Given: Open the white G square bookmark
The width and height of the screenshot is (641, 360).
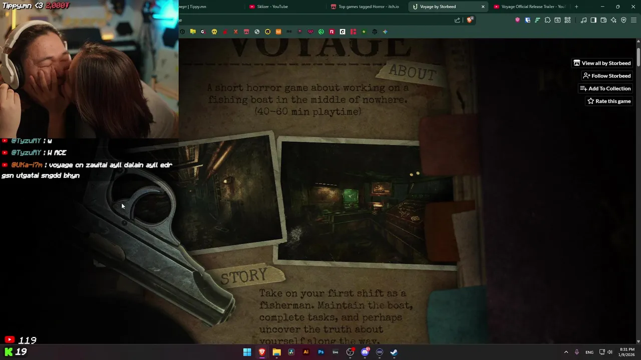Looking at the screenshot, I should (x=343, y=31).
